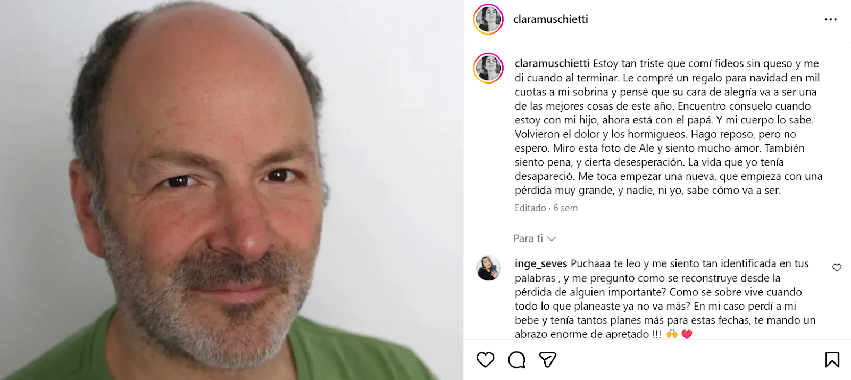Like the inge_seves comment with small heart

click(837, 268)
